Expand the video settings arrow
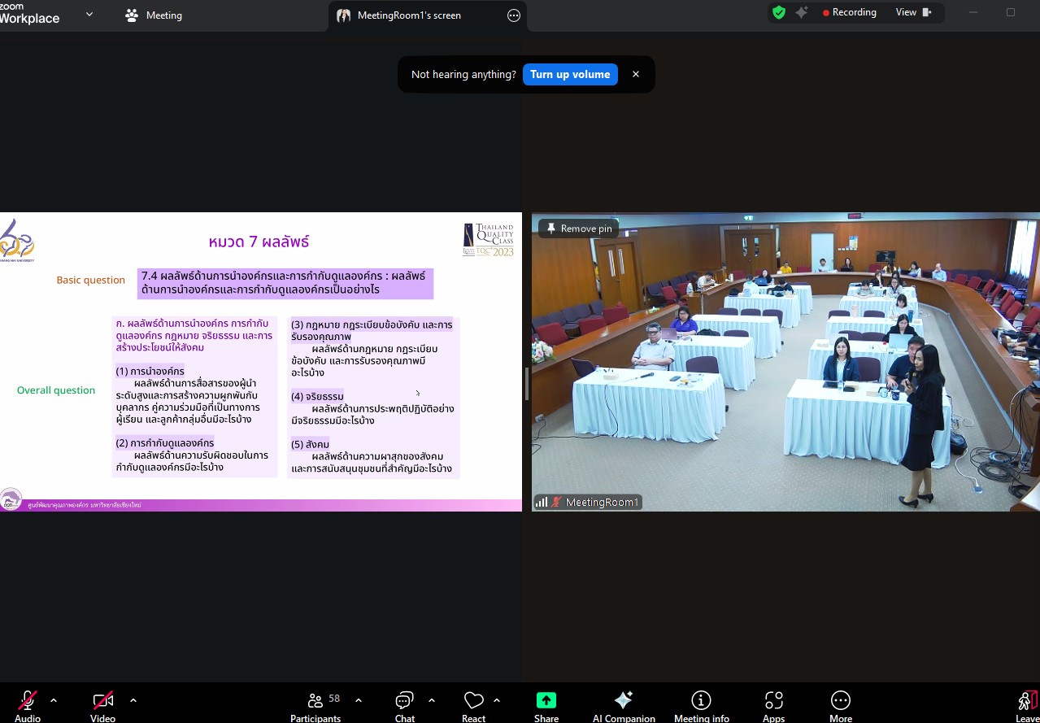 click(133, 700)
